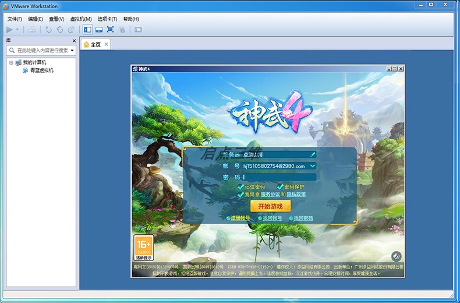Image resolution: width=460 pixels, height=303 pixels.
Task: Click the home icon on the 主页 tab
Action: point(86,44)
